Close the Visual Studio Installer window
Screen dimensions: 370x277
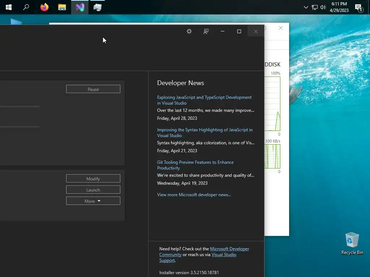(255, 31)
